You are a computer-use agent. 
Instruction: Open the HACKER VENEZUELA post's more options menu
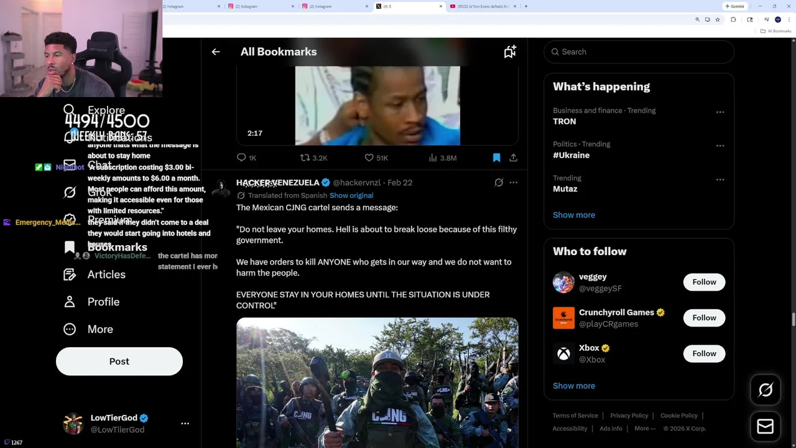tap(513, 182)
